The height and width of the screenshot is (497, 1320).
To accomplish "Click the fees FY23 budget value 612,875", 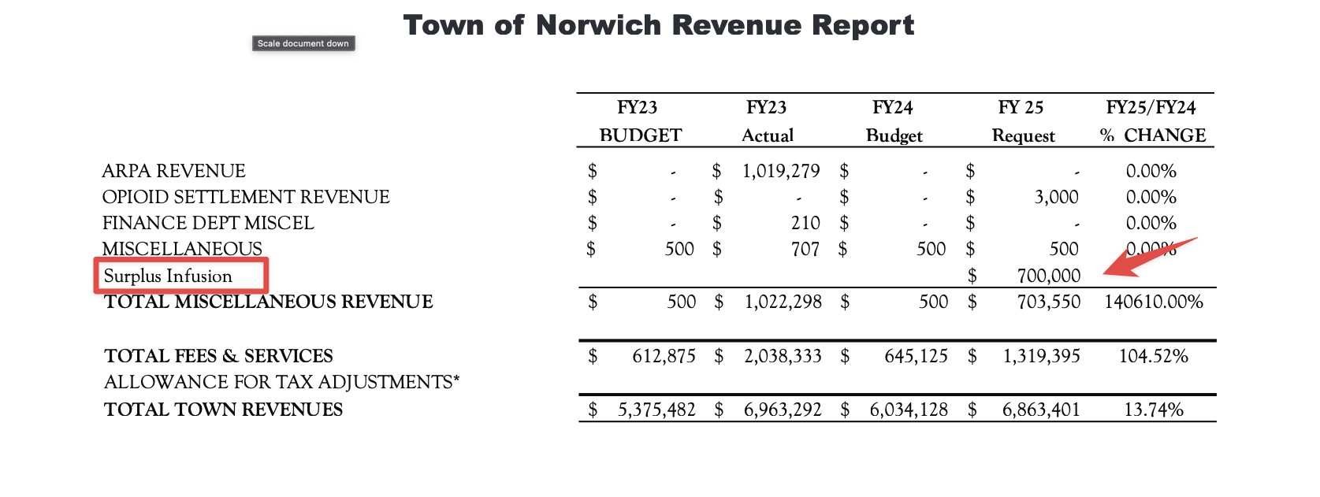I will (x=664, y=356).
